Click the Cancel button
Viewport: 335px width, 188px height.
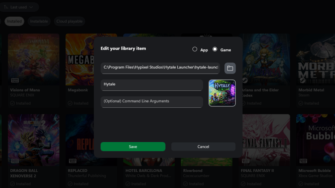pyautogui.click(x=203, y=147)
